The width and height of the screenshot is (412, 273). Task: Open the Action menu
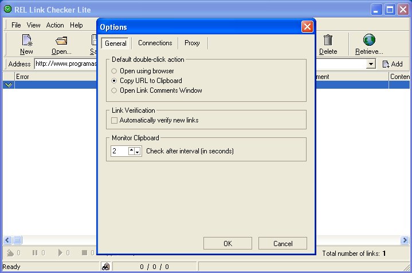pyautogui.click(x=55, y=25)
